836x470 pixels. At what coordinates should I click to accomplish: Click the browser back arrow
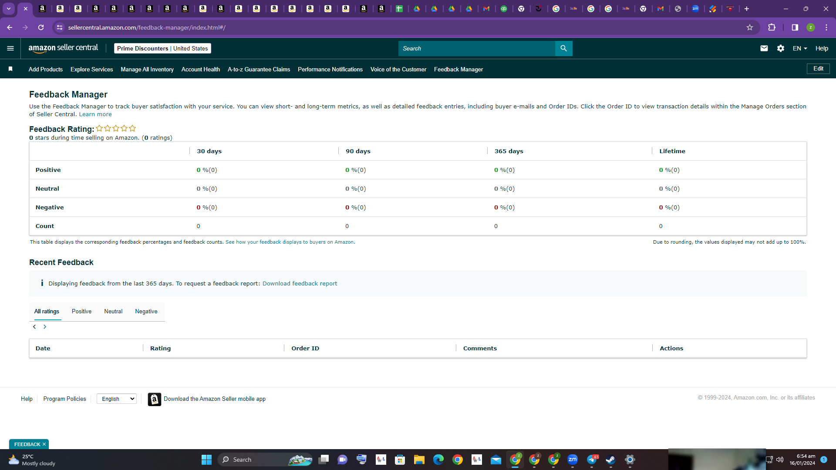(x=10, y=27)
